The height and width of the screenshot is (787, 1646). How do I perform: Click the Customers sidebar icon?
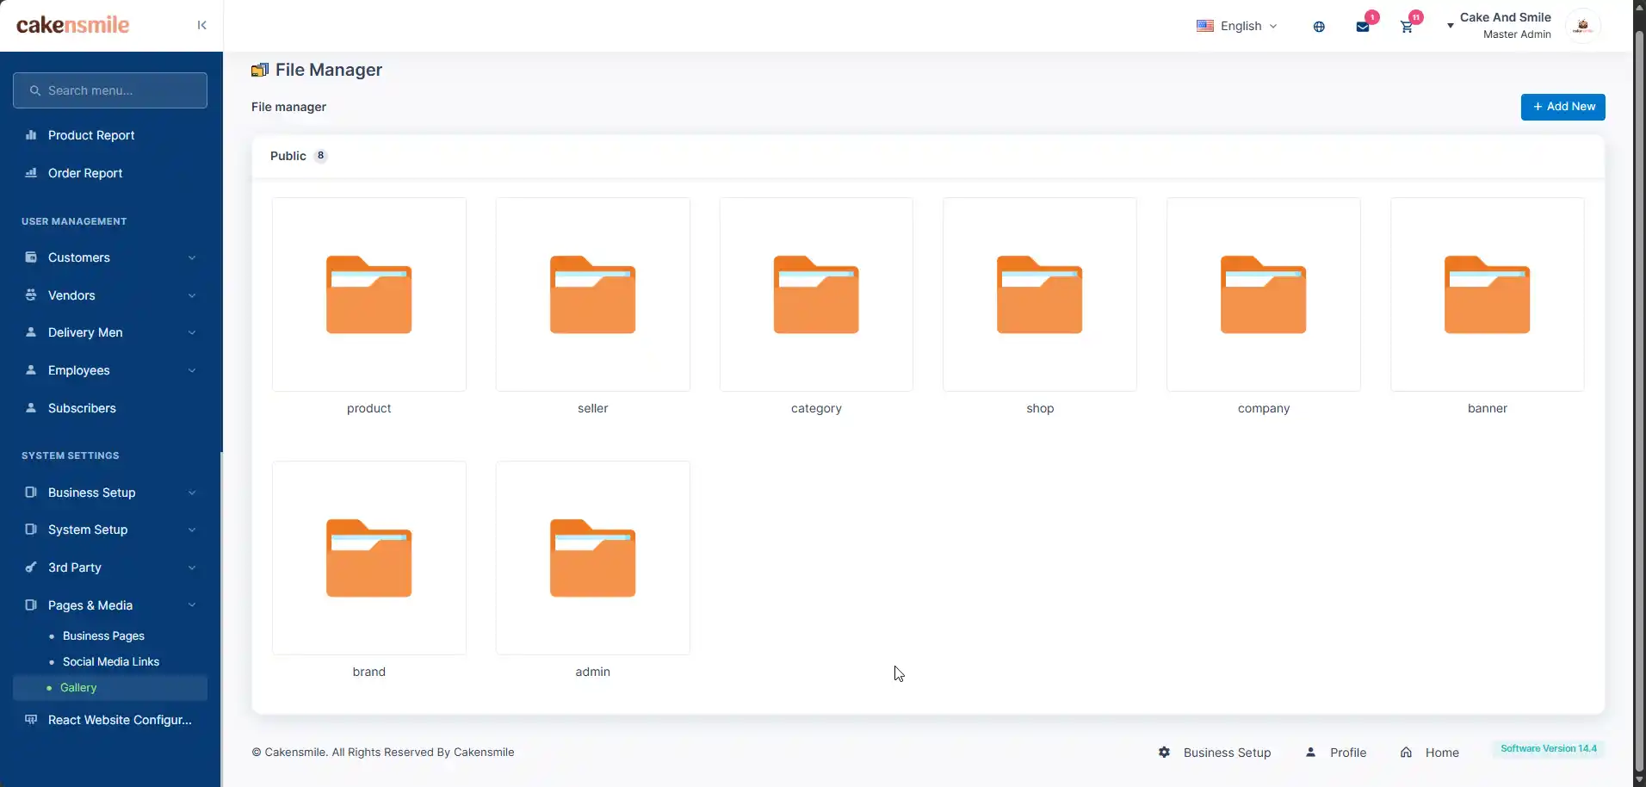pos(31,257)
